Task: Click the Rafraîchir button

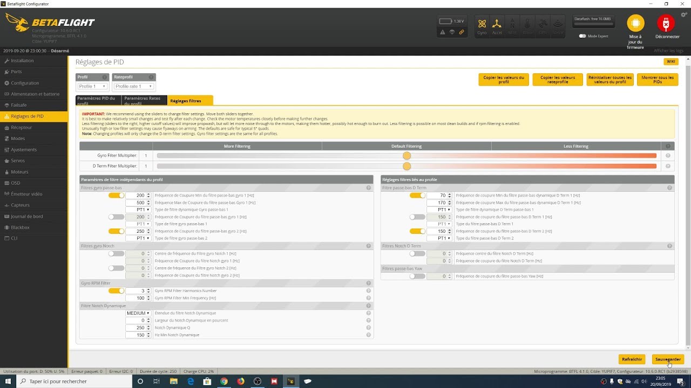Action: tap(632, 359)
